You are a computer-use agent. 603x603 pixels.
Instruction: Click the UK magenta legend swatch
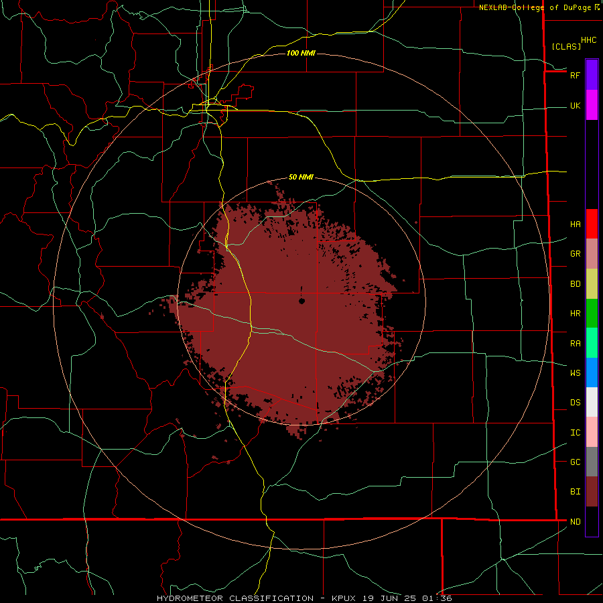(592, 105)
